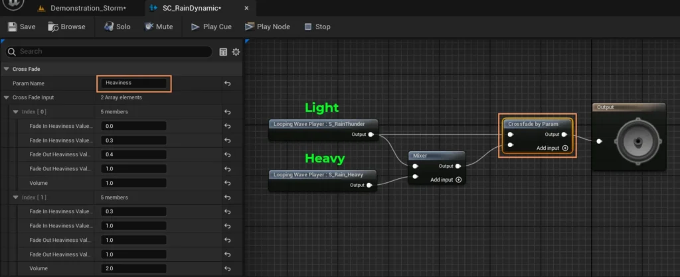Mute the selected sound node

click(157, 27)
